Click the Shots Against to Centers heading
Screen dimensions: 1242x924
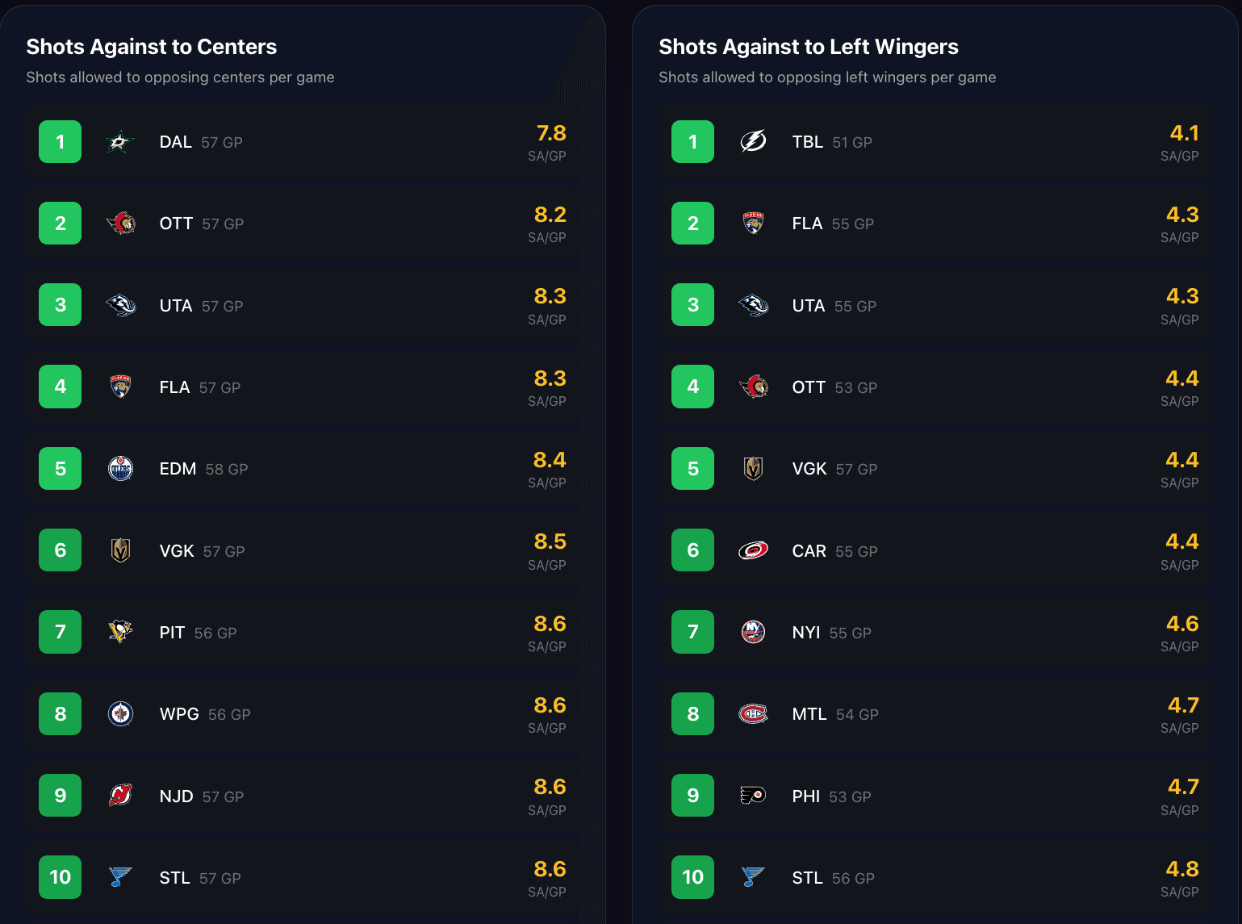(x=152, y=47)
